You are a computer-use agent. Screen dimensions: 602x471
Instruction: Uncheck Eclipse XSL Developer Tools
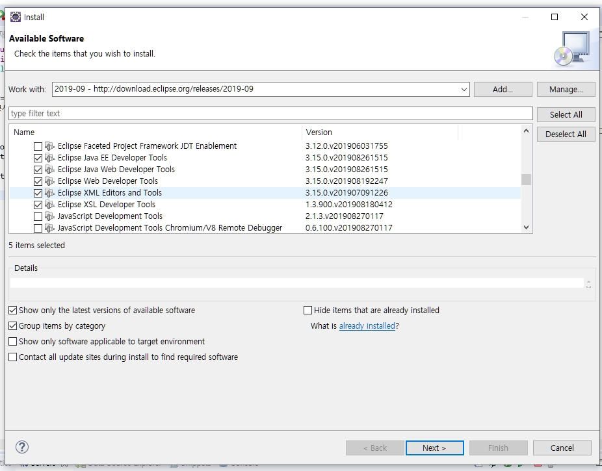pyautogui.click(x=38, y=205)
